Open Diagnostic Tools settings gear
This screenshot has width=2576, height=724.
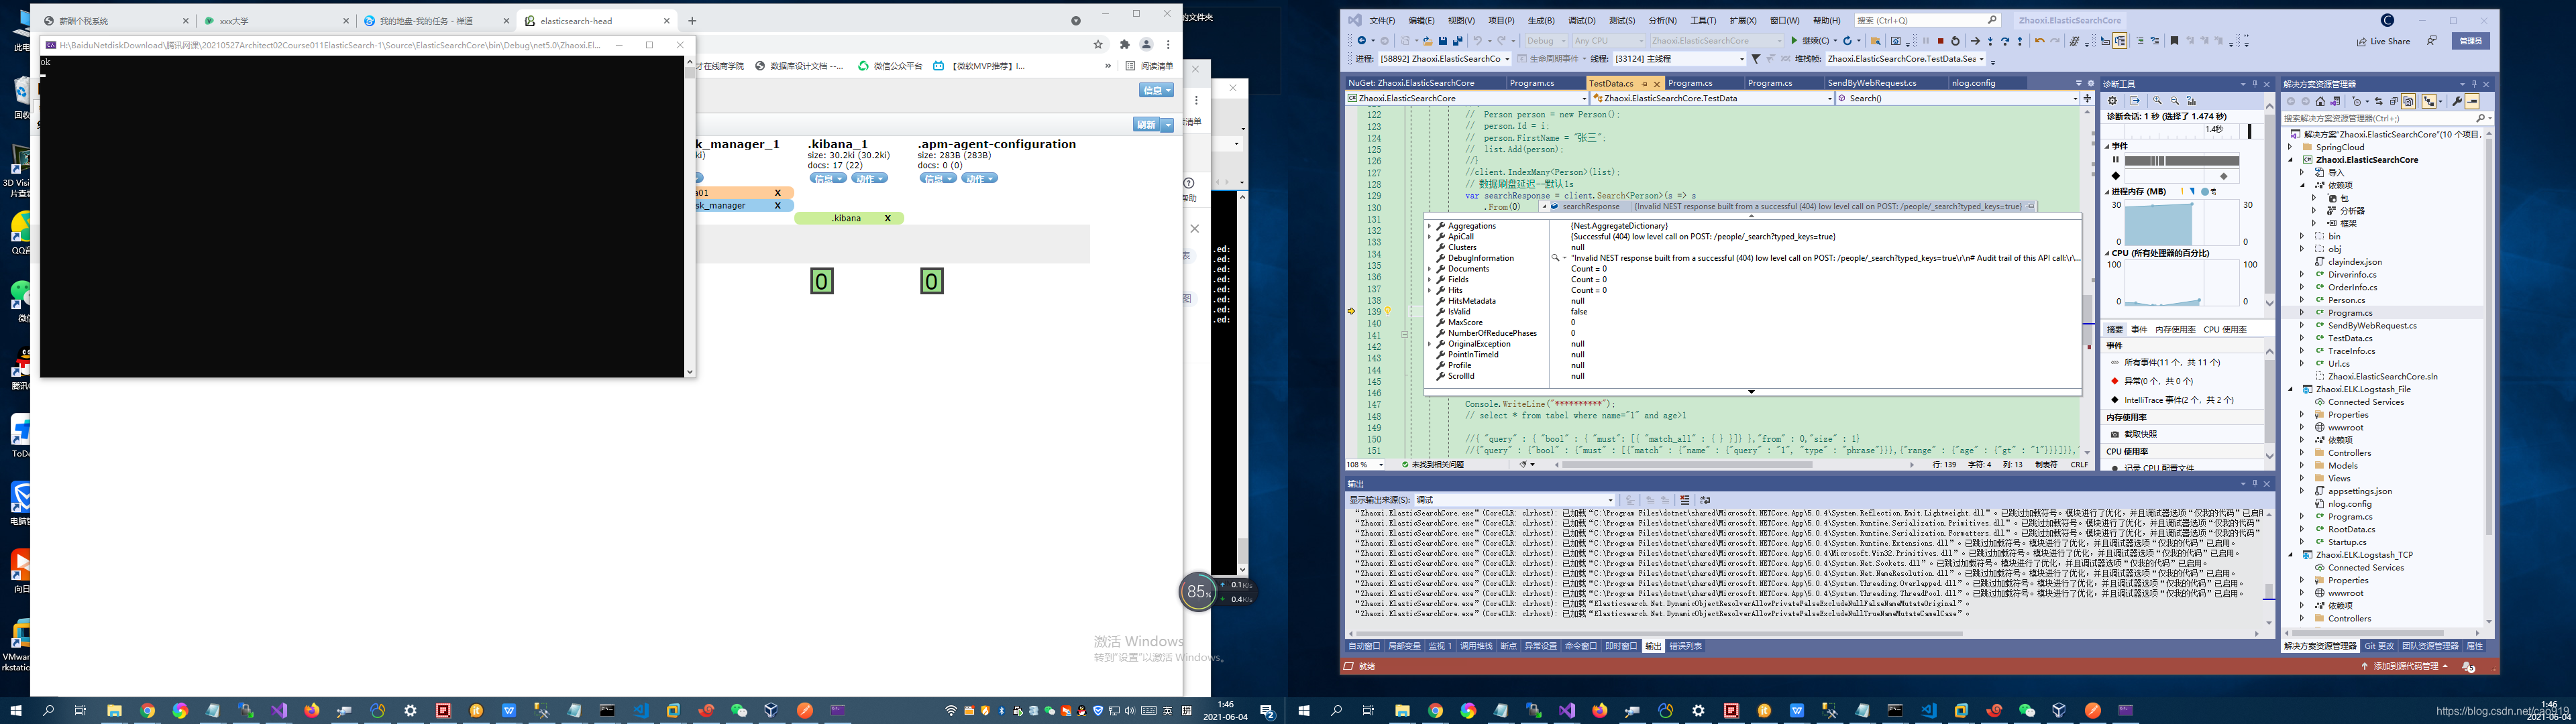coord(2112,101)
